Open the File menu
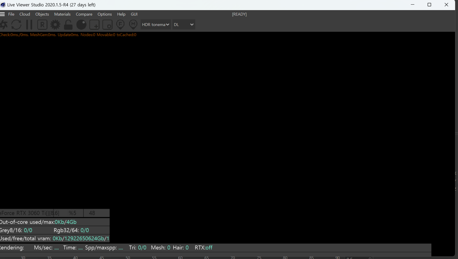458x259 pixels. pos(11,14)
